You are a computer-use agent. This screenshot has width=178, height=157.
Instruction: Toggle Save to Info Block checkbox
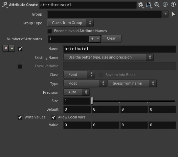(x=101, y=75)
